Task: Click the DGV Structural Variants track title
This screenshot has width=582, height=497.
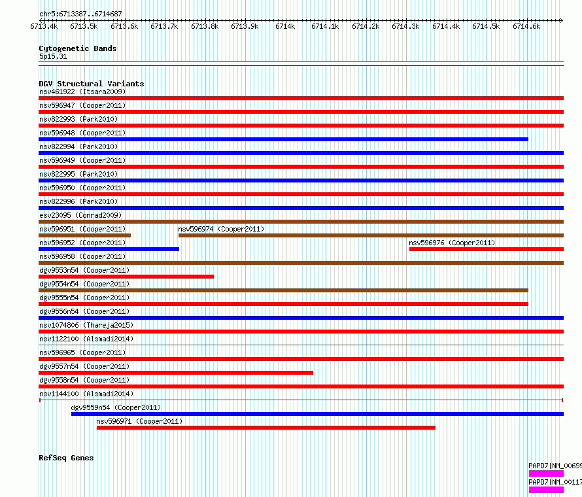Action: (x=92, y=84)
